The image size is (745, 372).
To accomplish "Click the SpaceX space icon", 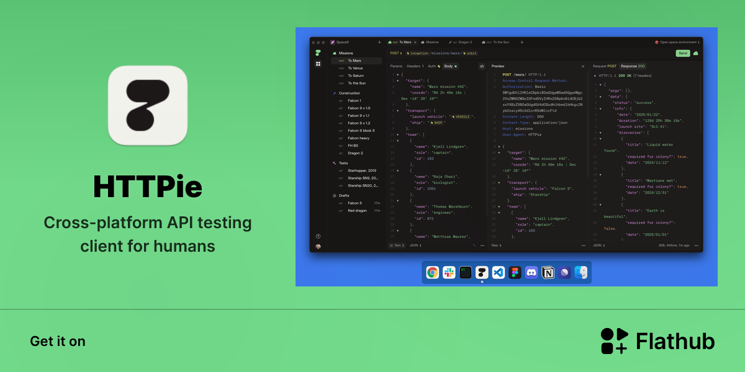I will (333, 42).
